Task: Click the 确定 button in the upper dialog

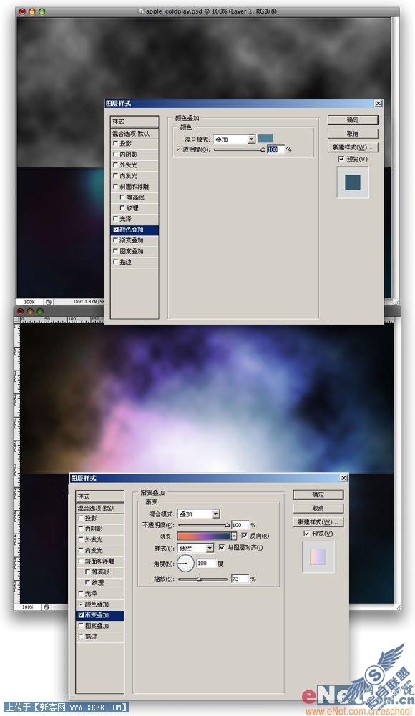Action: 353,120
